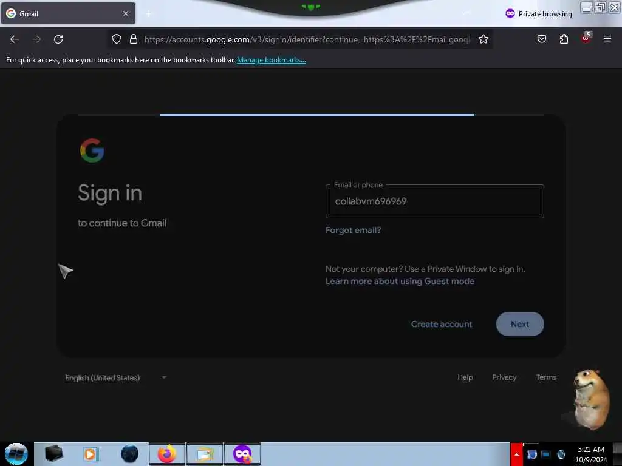The width and height of the screenshot is (622, 466).
Task: Bookmark this page with the star icon
Action: click(483, 39)
